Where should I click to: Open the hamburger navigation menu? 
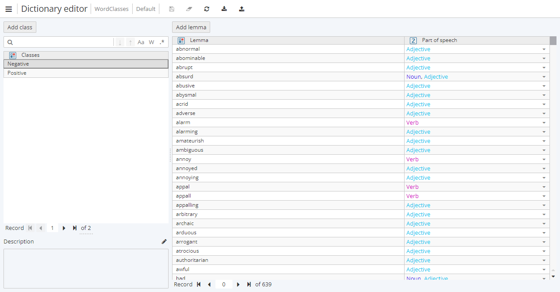pos(9,9)
